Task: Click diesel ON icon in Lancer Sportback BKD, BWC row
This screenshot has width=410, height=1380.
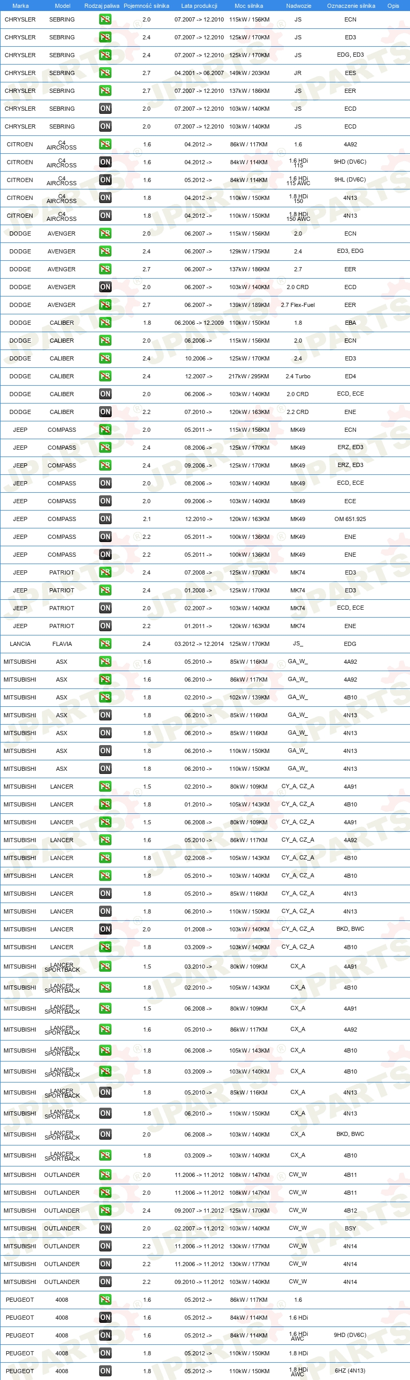Action: (x=105, y=1134)
